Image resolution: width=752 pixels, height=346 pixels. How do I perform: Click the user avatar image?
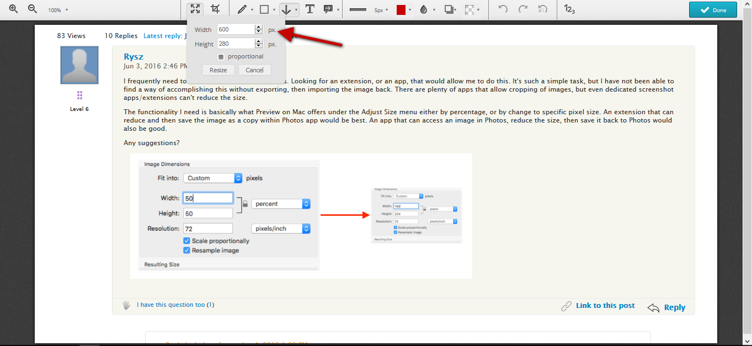click(79, 65)
